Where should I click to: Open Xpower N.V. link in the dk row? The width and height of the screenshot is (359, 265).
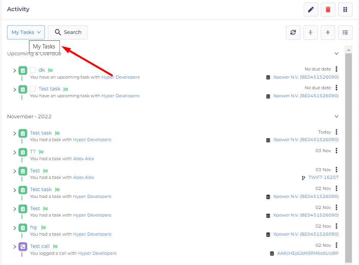tap(306, 77)
